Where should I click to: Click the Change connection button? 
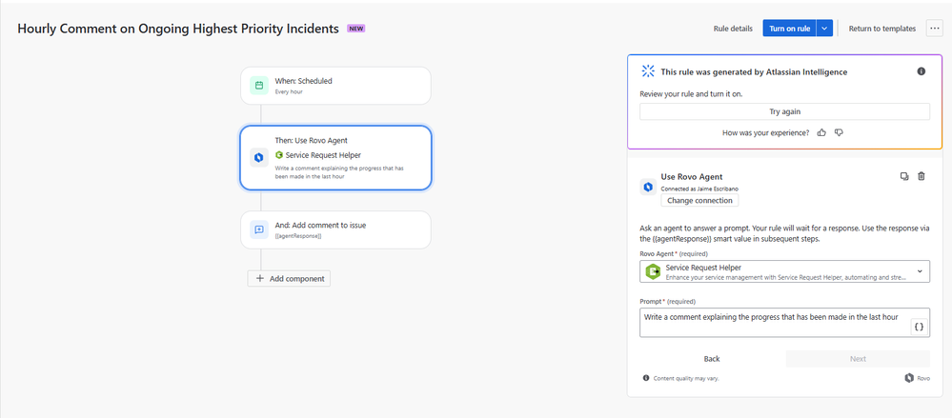point(699,201)
